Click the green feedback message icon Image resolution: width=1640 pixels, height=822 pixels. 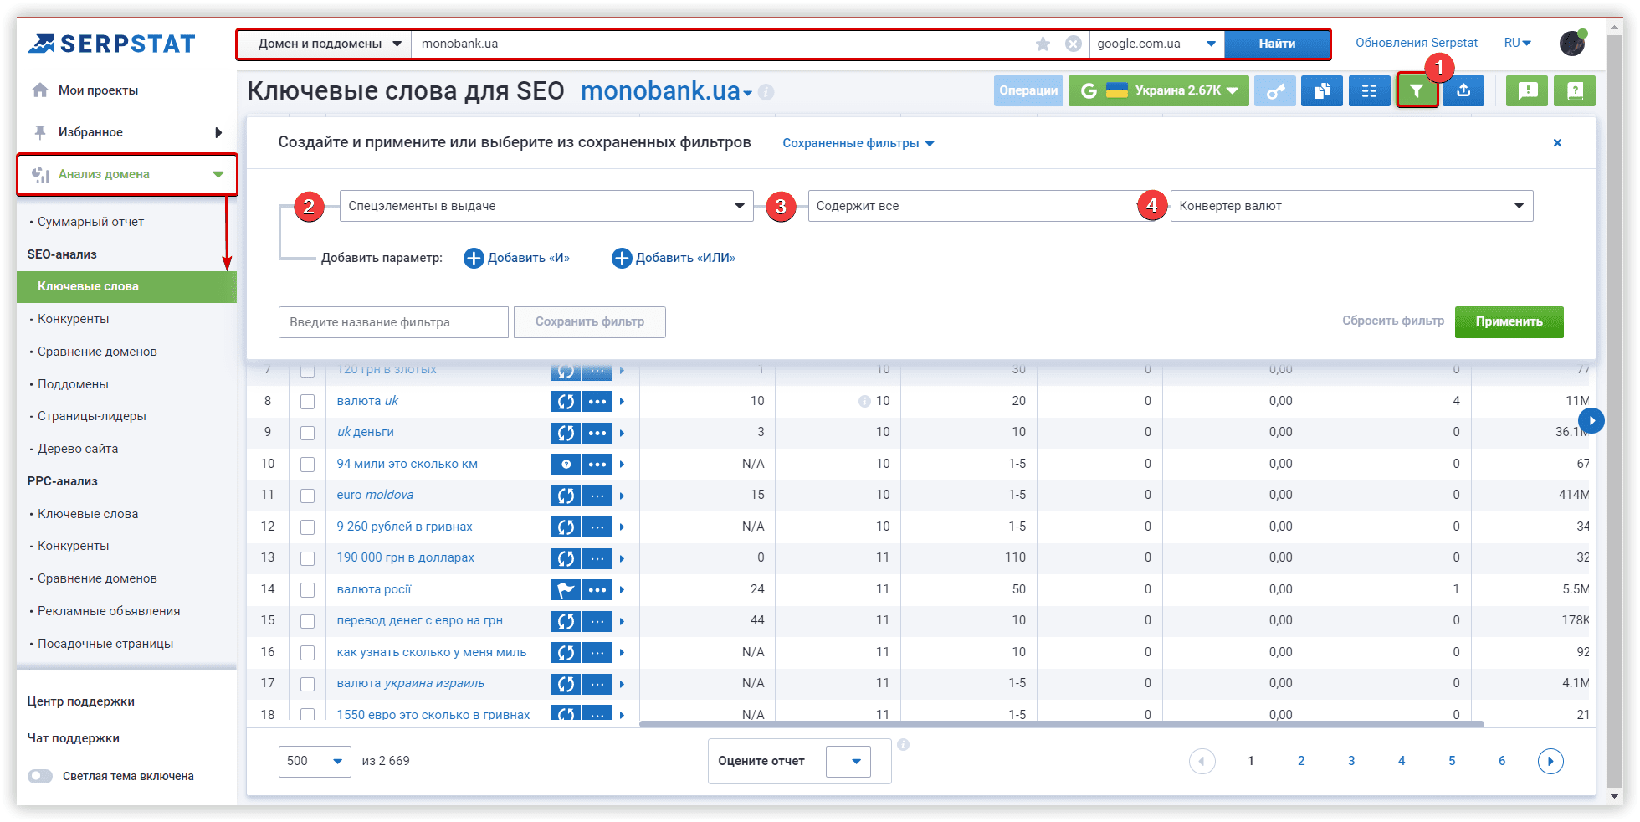1527,91
